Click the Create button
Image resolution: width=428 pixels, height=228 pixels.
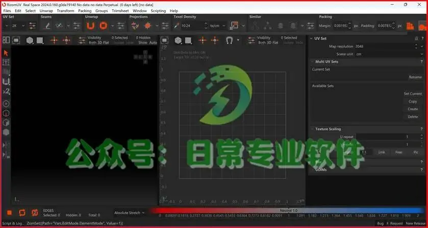coord(413,109)
